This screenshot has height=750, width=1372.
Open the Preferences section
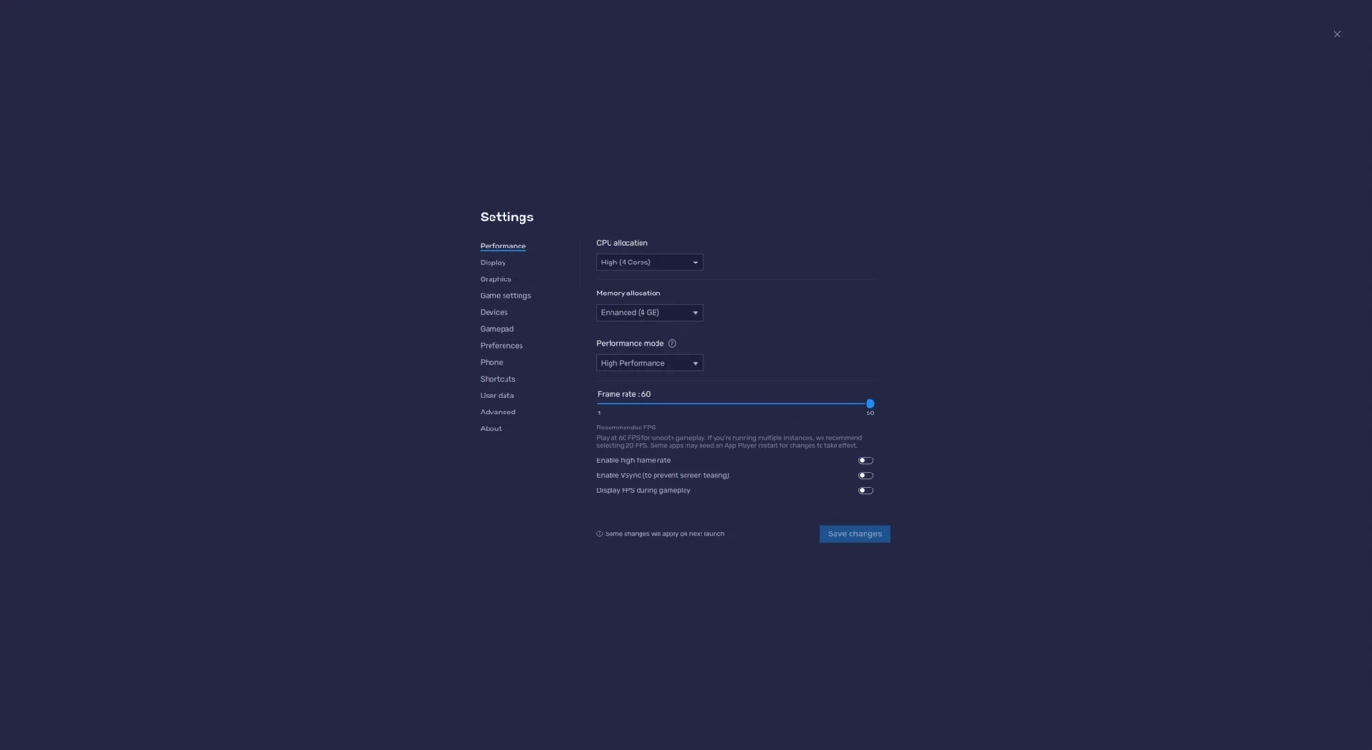pyautogui.click(x=502, y=346)
